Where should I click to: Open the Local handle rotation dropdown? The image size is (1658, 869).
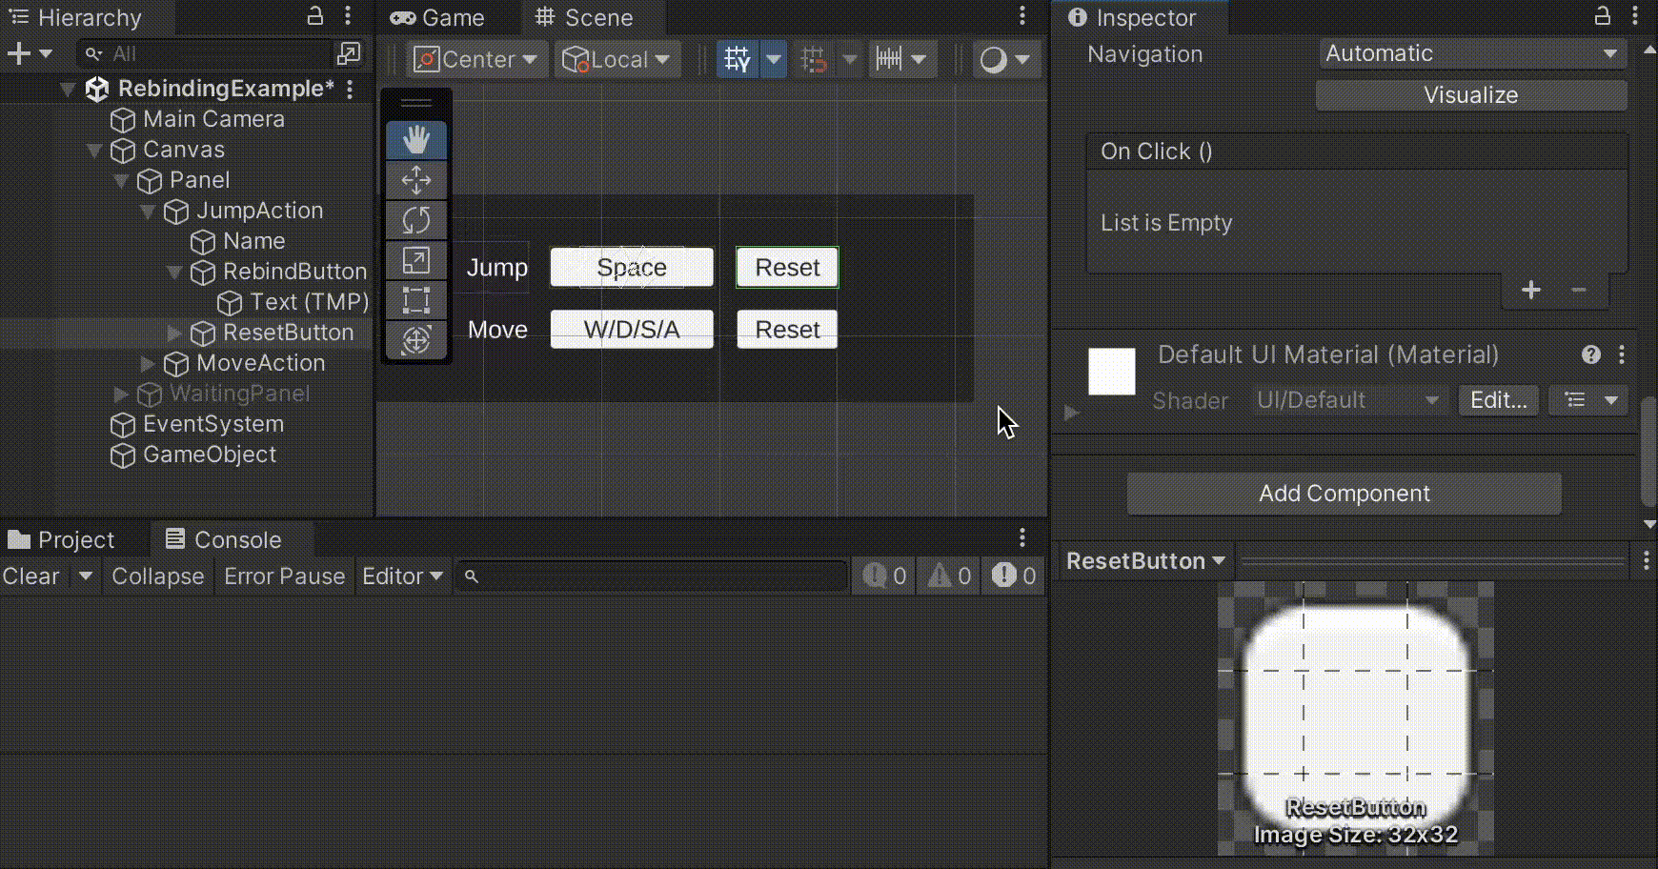(x=617, y=59)
